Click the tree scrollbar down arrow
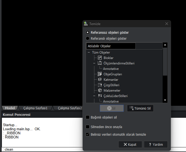This screenshot has width=186, height=152. [165, 100]
